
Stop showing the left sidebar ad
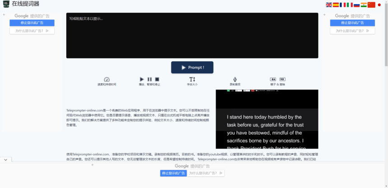click(32, 23)
